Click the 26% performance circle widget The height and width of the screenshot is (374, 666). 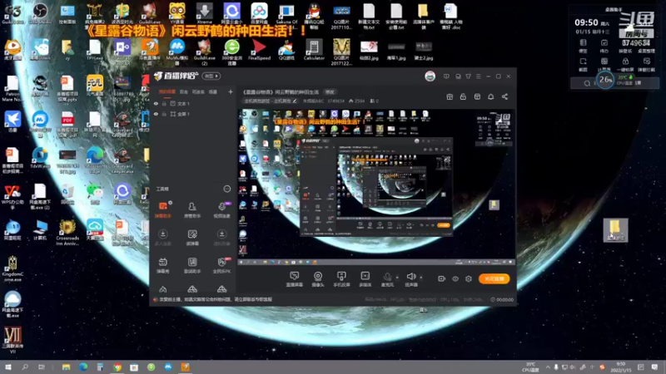605,79
